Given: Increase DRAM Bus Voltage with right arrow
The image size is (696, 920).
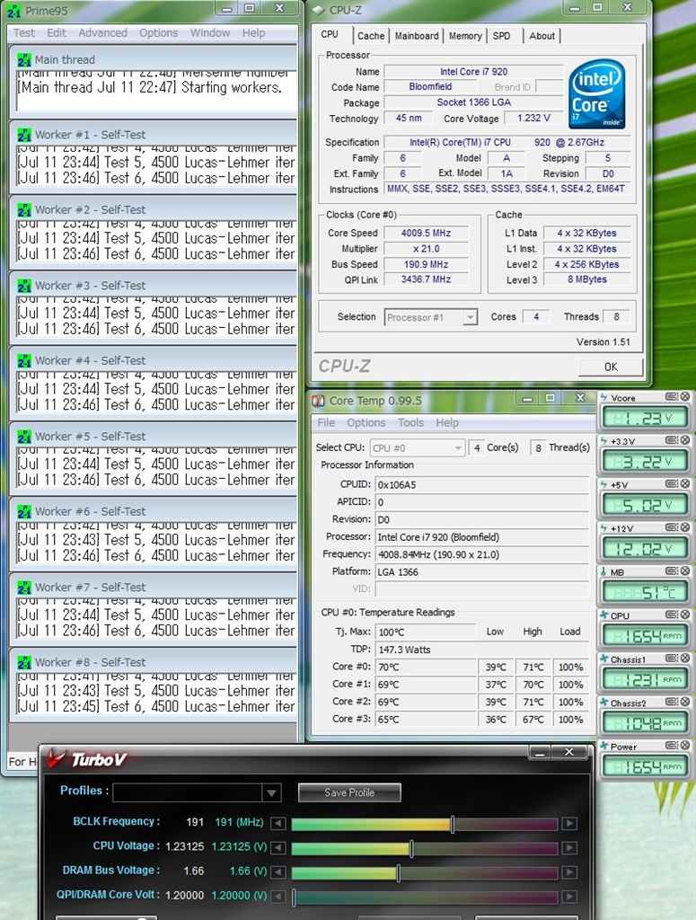Looking at the screenshot, I should tap(569, 872).
